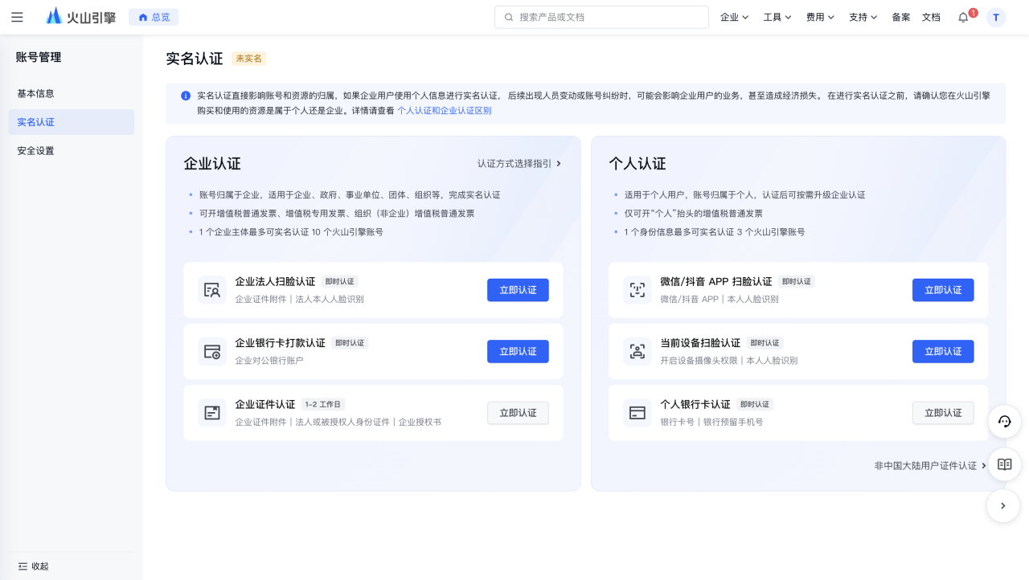Open the floating documentation book button
Screen dimensions: 1029x580
click(x=1004, y=464)
